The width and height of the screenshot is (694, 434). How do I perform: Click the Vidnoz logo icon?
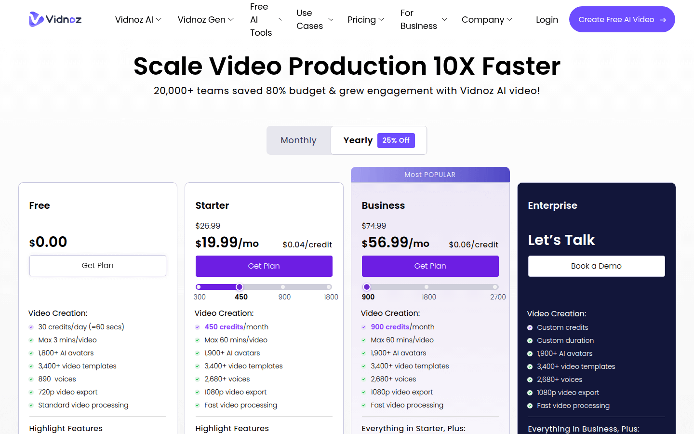pos(36,19)
